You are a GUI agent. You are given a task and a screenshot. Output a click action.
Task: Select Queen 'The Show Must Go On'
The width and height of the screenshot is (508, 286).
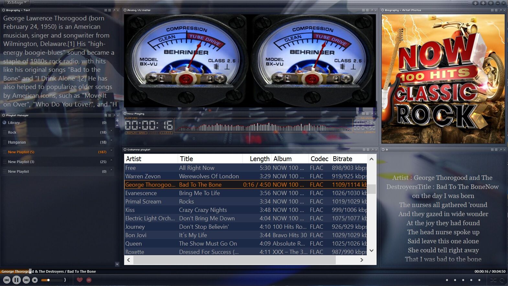point(246,244)
